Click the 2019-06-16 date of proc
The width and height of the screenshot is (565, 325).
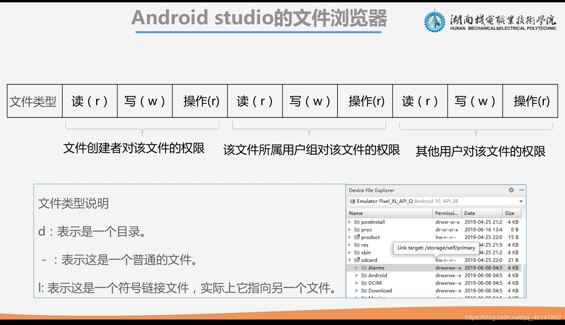[483, 230]
